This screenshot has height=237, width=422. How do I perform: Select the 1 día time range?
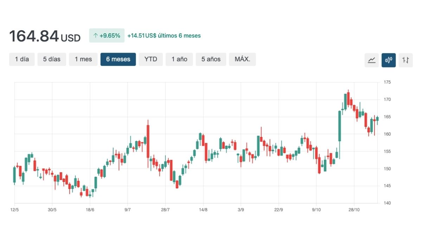pyautogui.click(x=22, y=59)
